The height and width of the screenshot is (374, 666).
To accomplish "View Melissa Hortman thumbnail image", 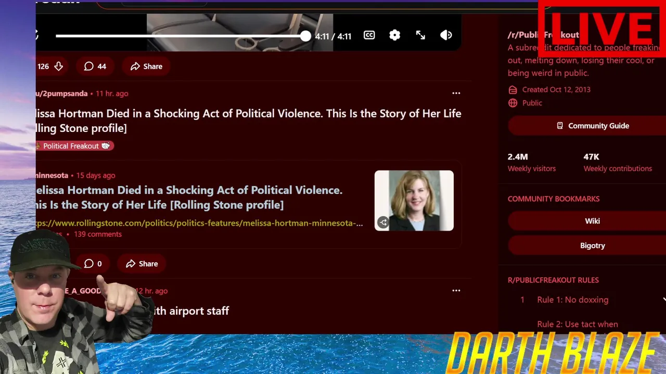I will 414,201.
